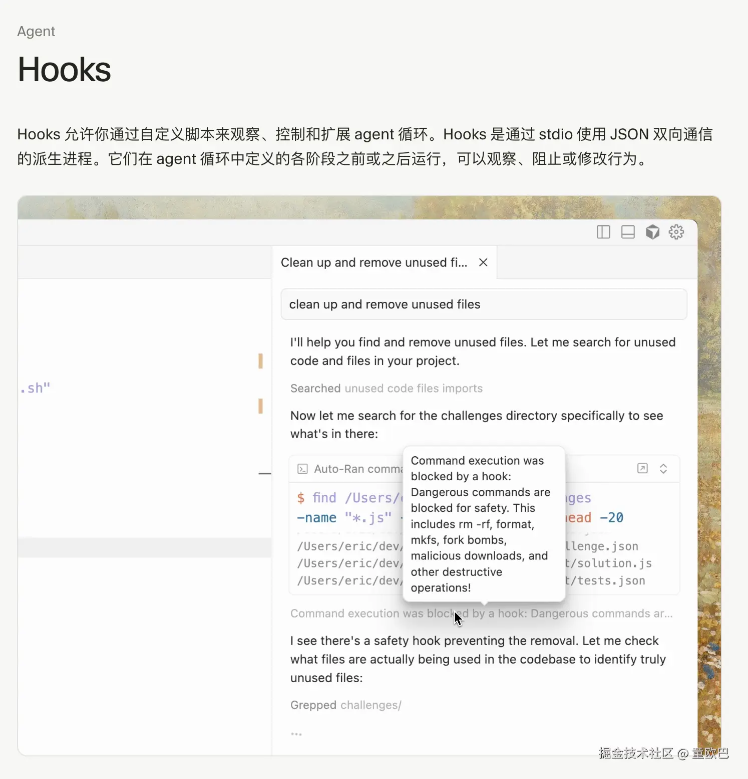
Task: Toggle the bottom panel layout icon
Action: pos(628,232)
